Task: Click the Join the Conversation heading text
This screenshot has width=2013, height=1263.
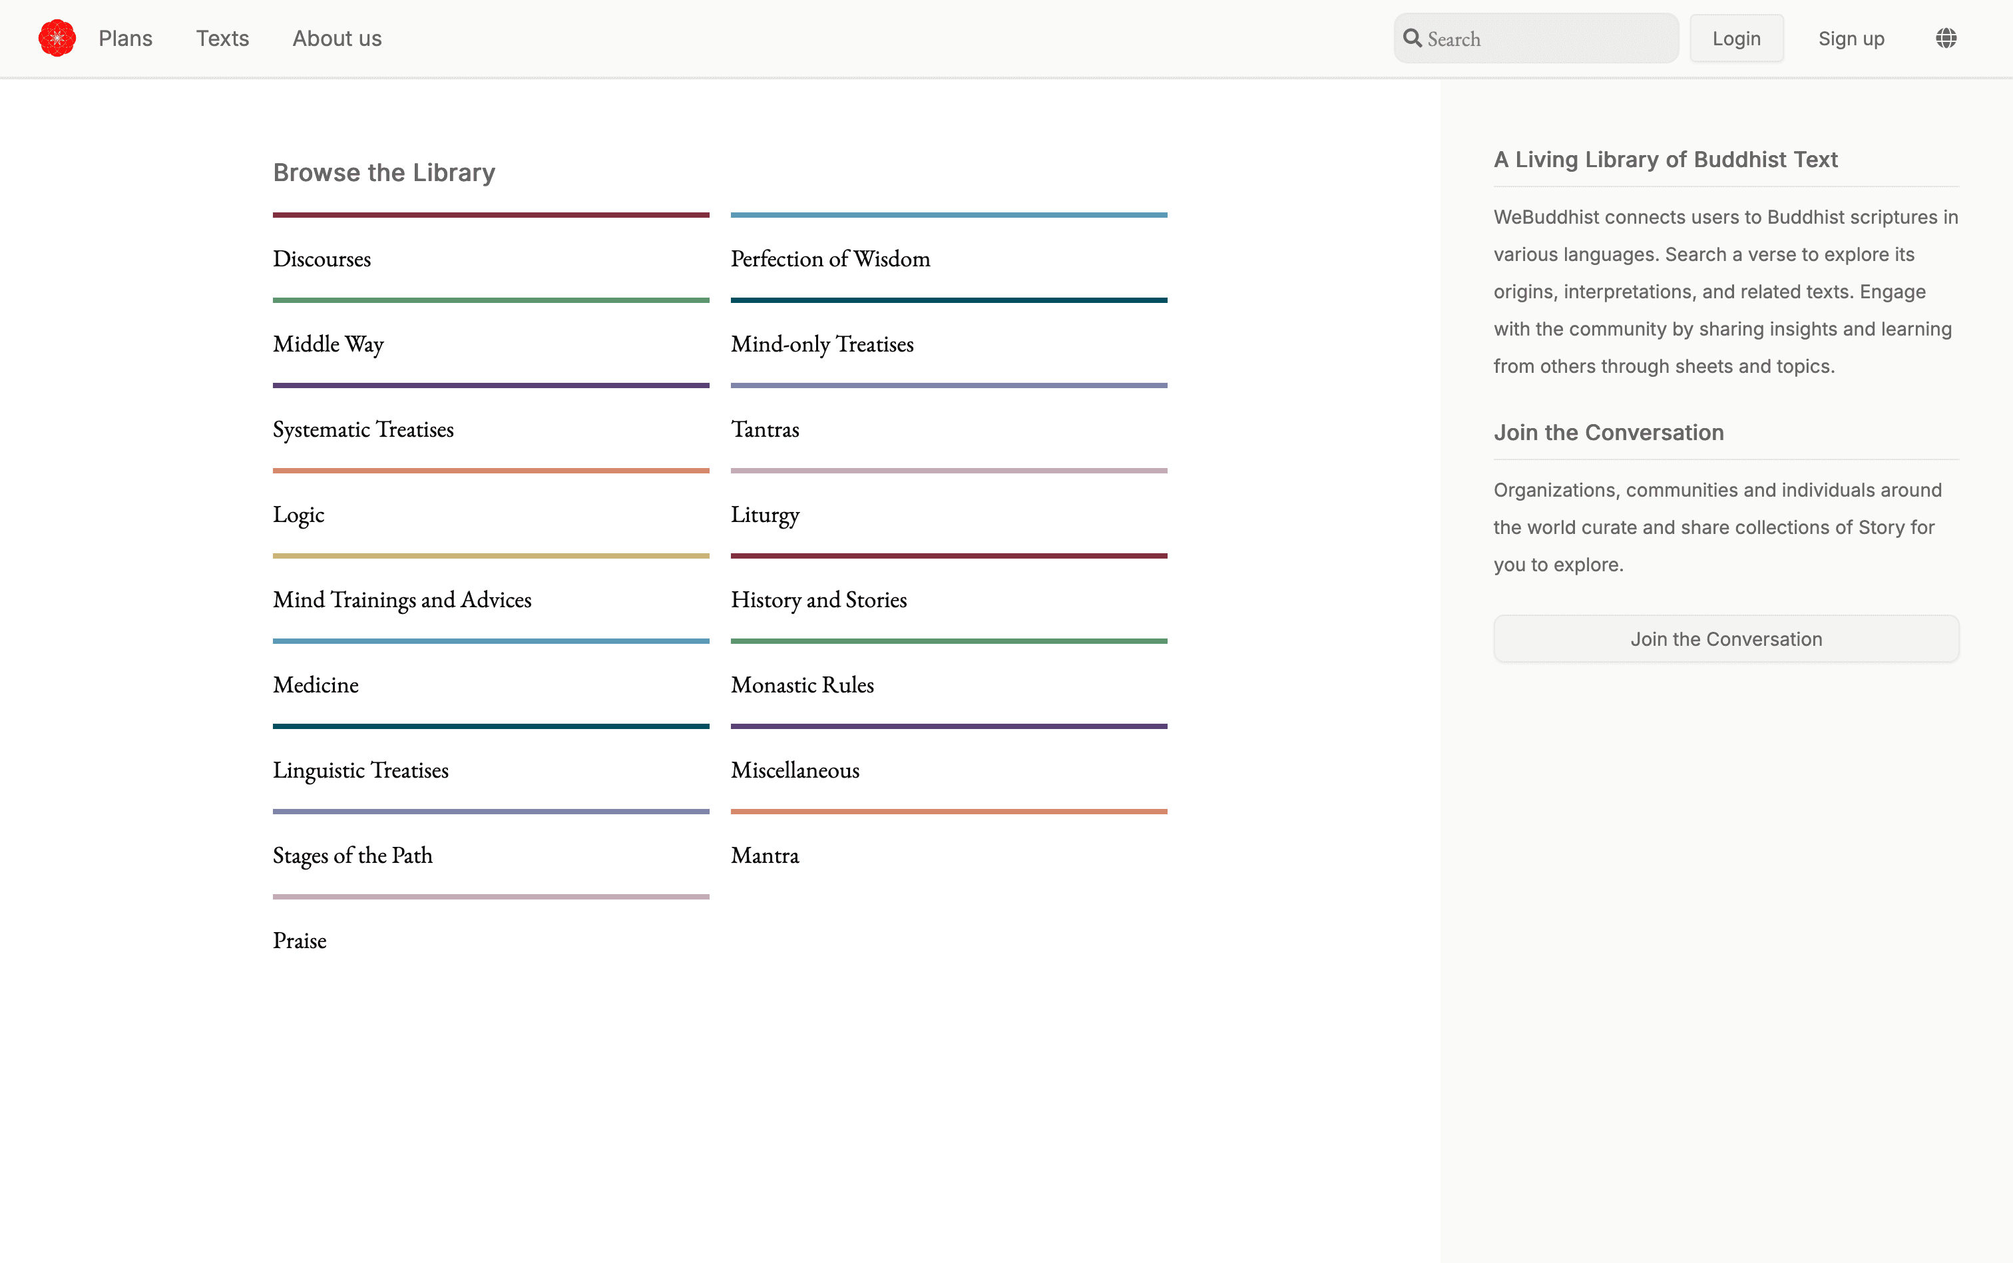Action: tap(1609, 433)
